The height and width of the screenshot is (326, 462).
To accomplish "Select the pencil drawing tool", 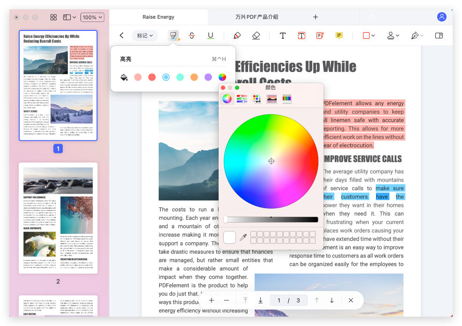I will (x=237, y=35).
